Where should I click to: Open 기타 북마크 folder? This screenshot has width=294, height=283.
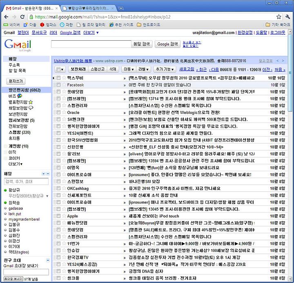tap(278, 25)
